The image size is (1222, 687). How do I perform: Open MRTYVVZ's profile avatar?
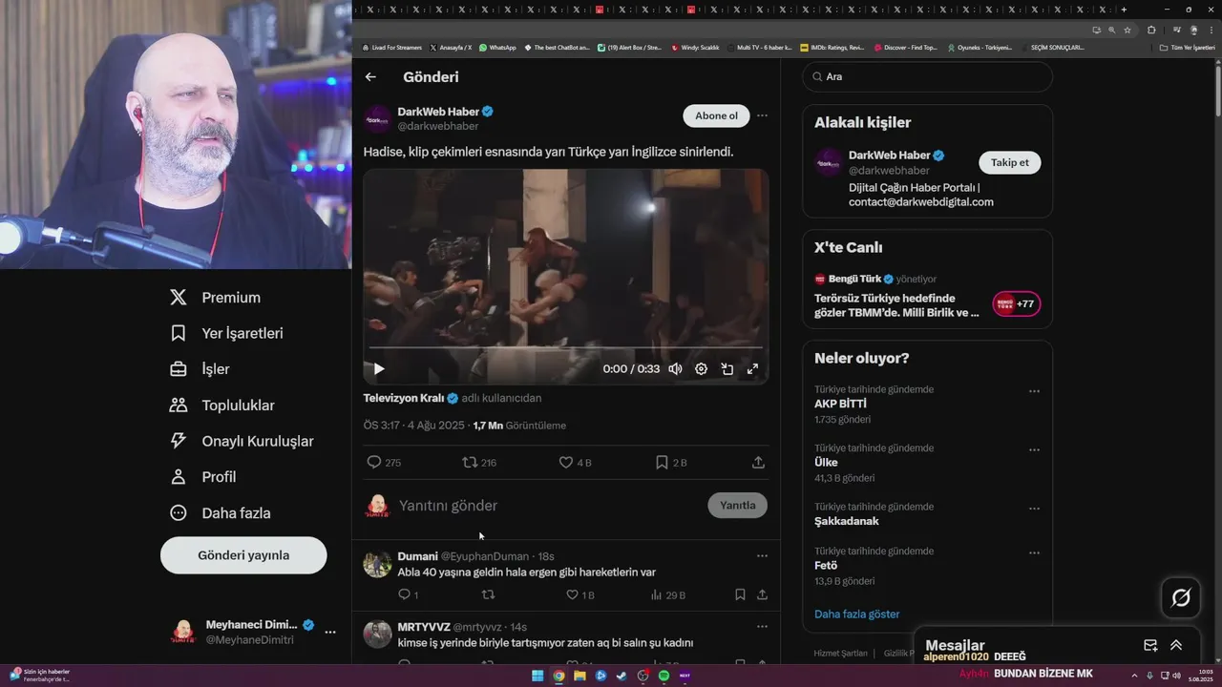(x=377, y=634)
